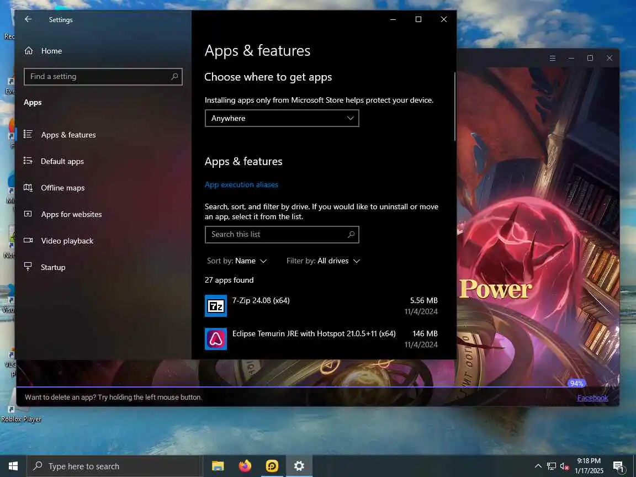Screen dimensions: 636x477
Task: Minimize the background uninstaller window
Action: point(571,58)
